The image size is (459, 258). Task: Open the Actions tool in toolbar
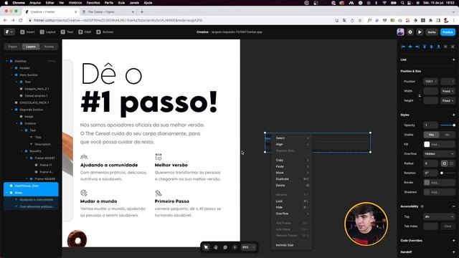[x=105, y=32]
